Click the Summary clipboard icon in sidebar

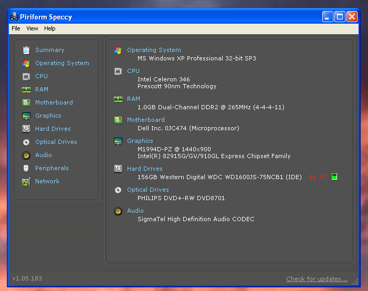[x=26, y=50]
